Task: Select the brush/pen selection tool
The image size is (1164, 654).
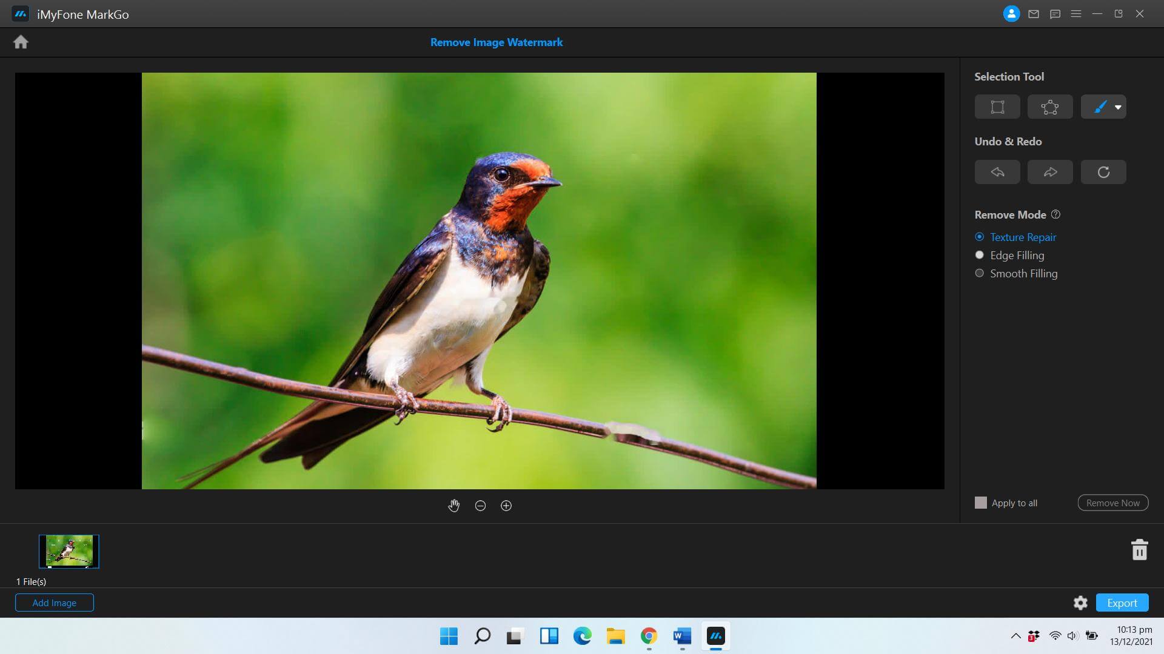Action: [1099, 106]
